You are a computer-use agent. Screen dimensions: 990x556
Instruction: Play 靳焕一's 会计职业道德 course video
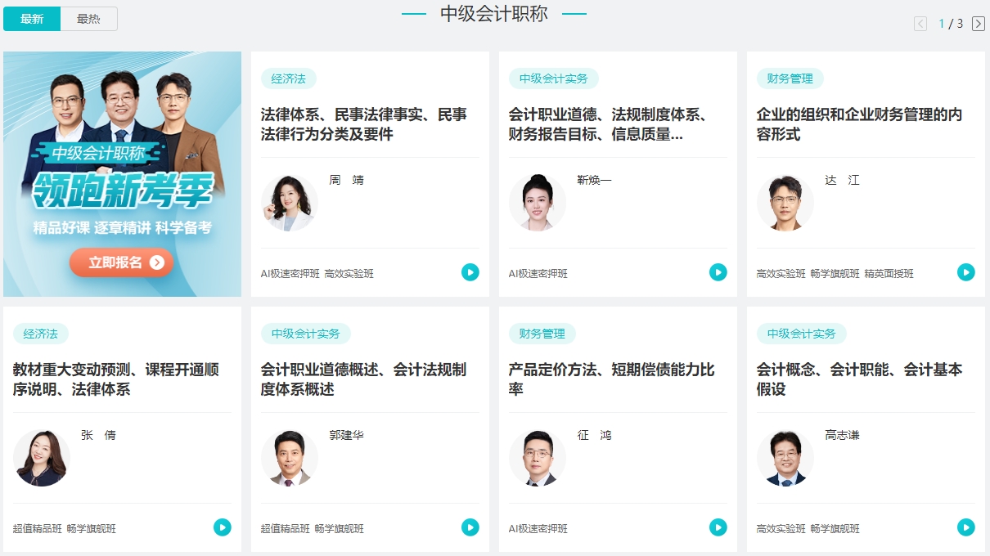(x=718, y=272)
